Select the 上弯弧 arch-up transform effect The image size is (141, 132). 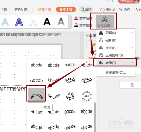pyautogui.click(x=36, y=96)
